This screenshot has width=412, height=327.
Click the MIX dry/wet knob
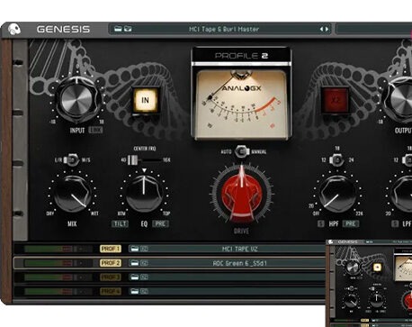pyautogui.click(x=72, y=194)
